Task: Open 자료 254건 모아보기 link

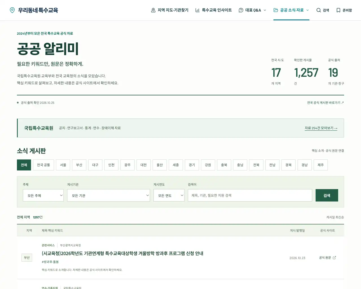Action: [x=321, y=128]
